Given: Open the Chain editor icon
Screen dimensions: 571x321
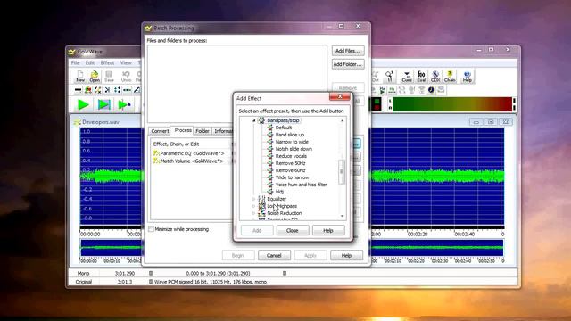Looking at the screenshot, I should point(450,77).
